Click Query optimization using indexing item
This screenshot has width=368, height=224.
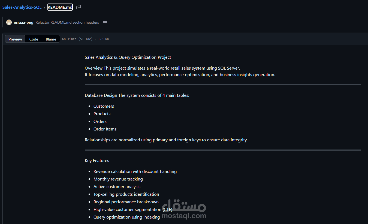pos(126,217)
